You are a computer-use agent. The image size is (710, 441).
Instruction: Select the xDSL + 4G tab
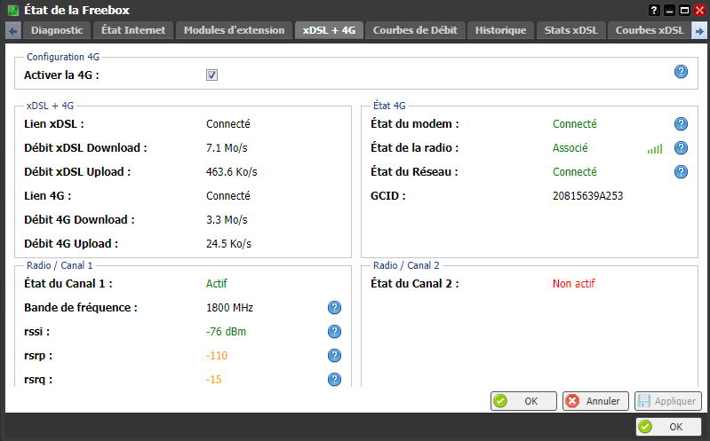click(x=329, y=30)
